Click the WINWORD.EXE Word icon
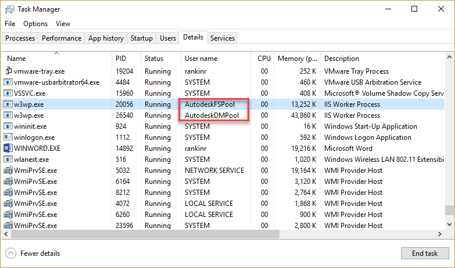The height and width of the screenshot is (268, 455). 8,149
